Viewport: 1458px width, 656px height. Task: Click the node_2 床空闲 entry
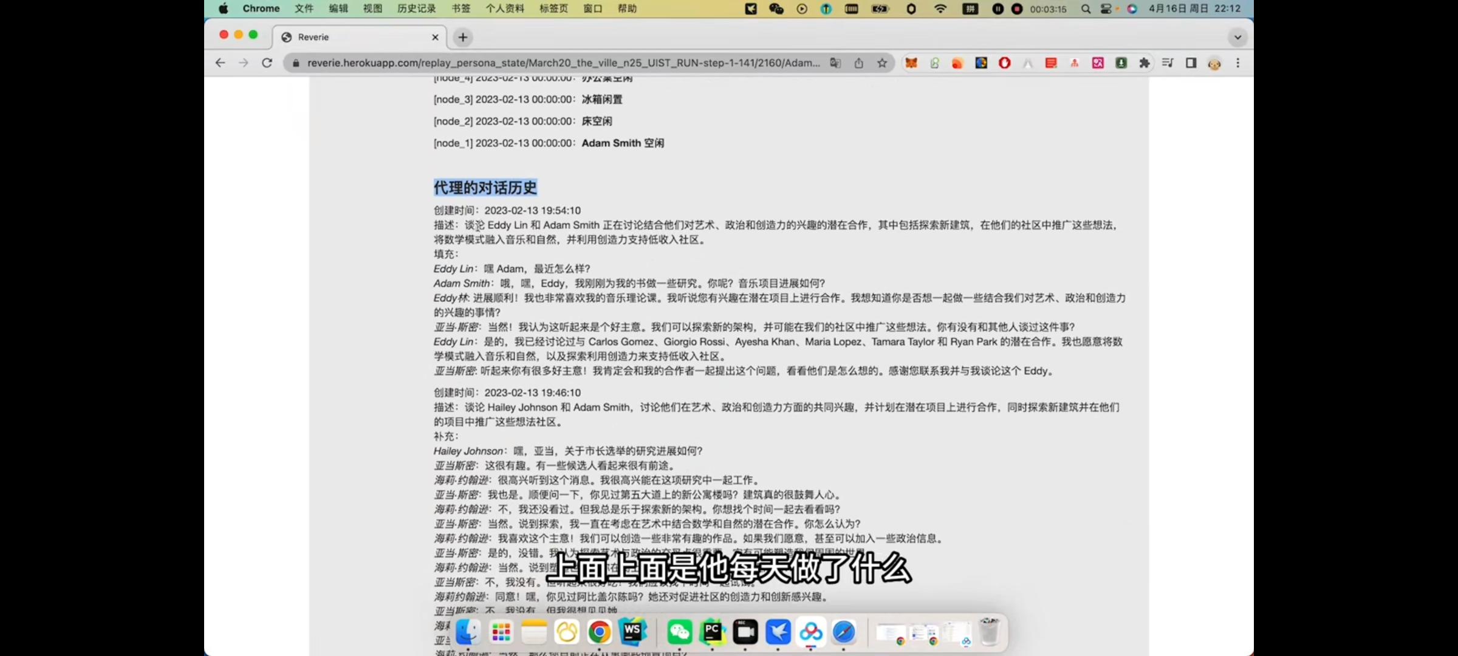523,121
